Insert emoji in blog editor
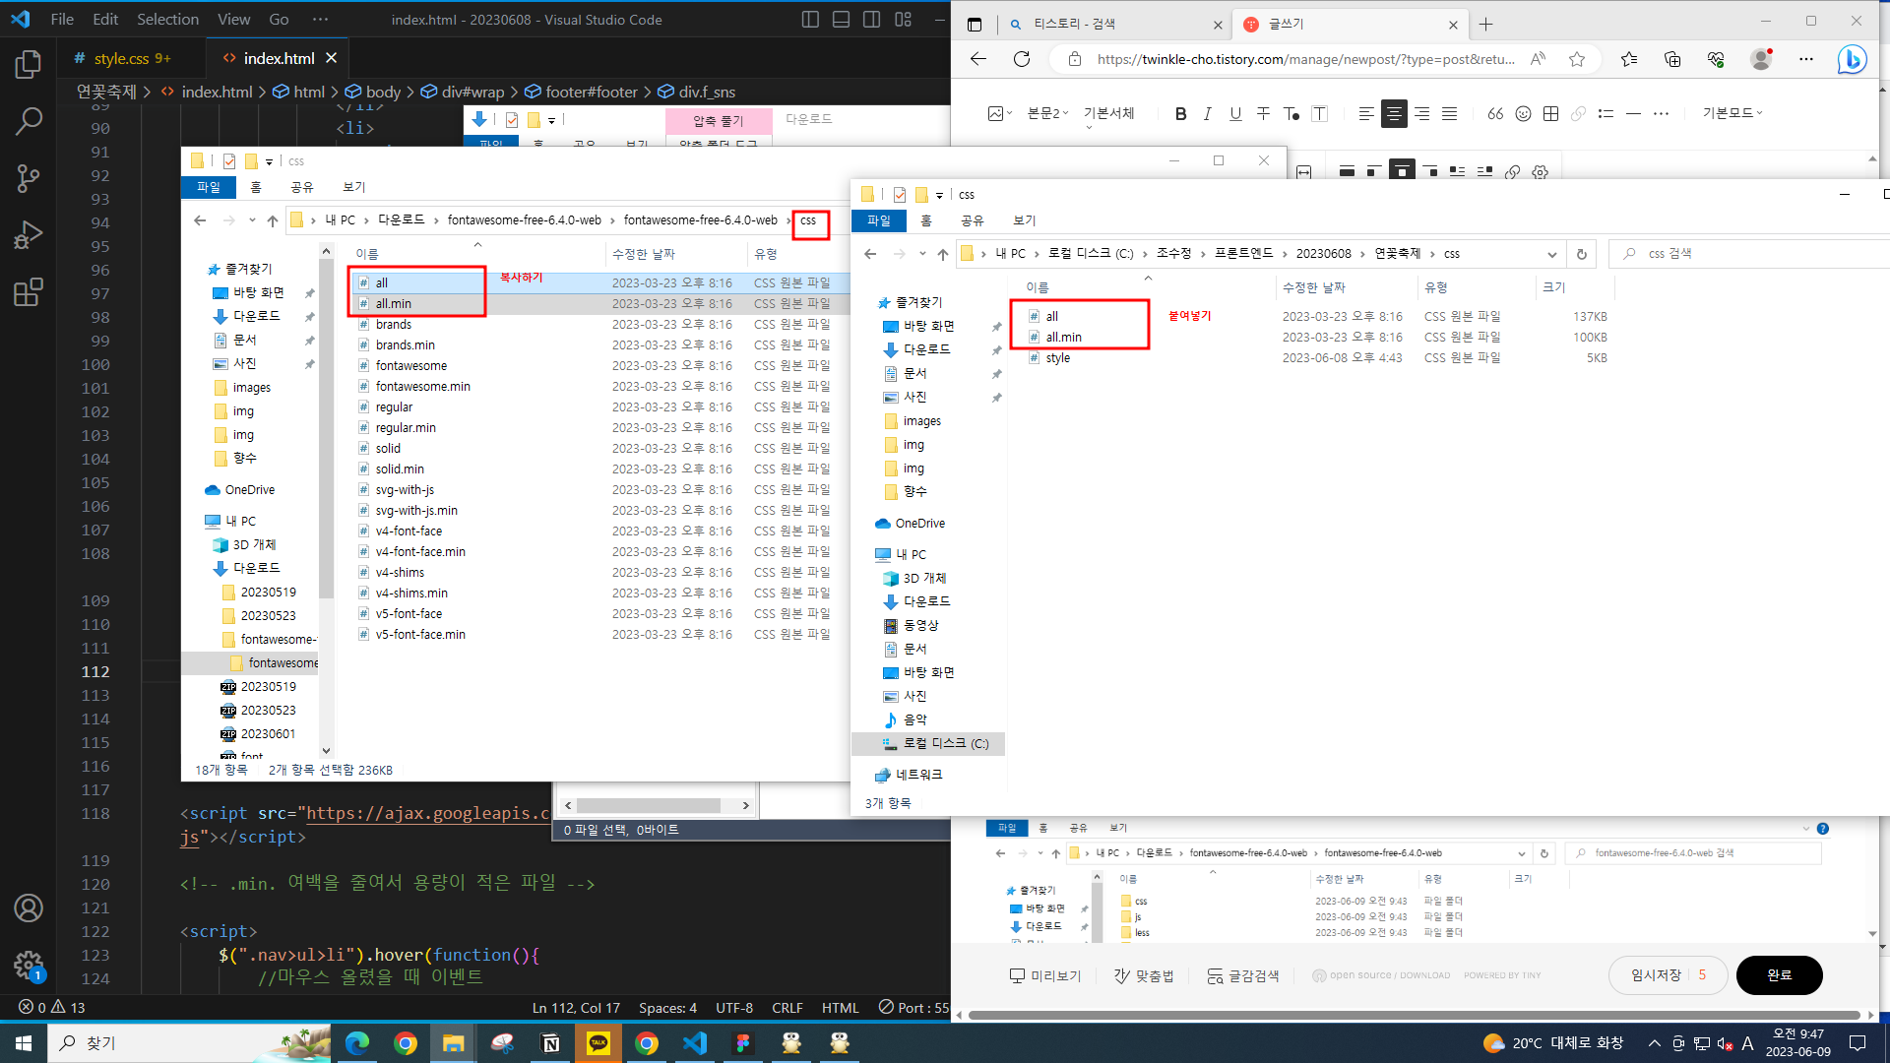This screenshot has height=1063, width=1890. 1523,114
